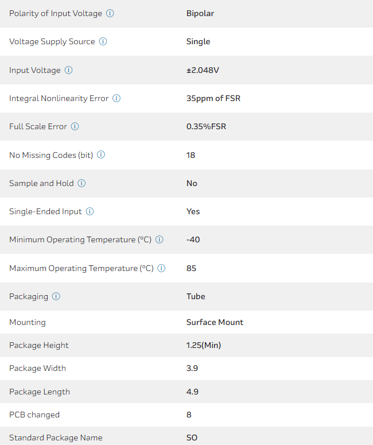Show Single-Ended Input info tooltip icon
This screenshot has width=373, height=445.
[x=90, y=211]
